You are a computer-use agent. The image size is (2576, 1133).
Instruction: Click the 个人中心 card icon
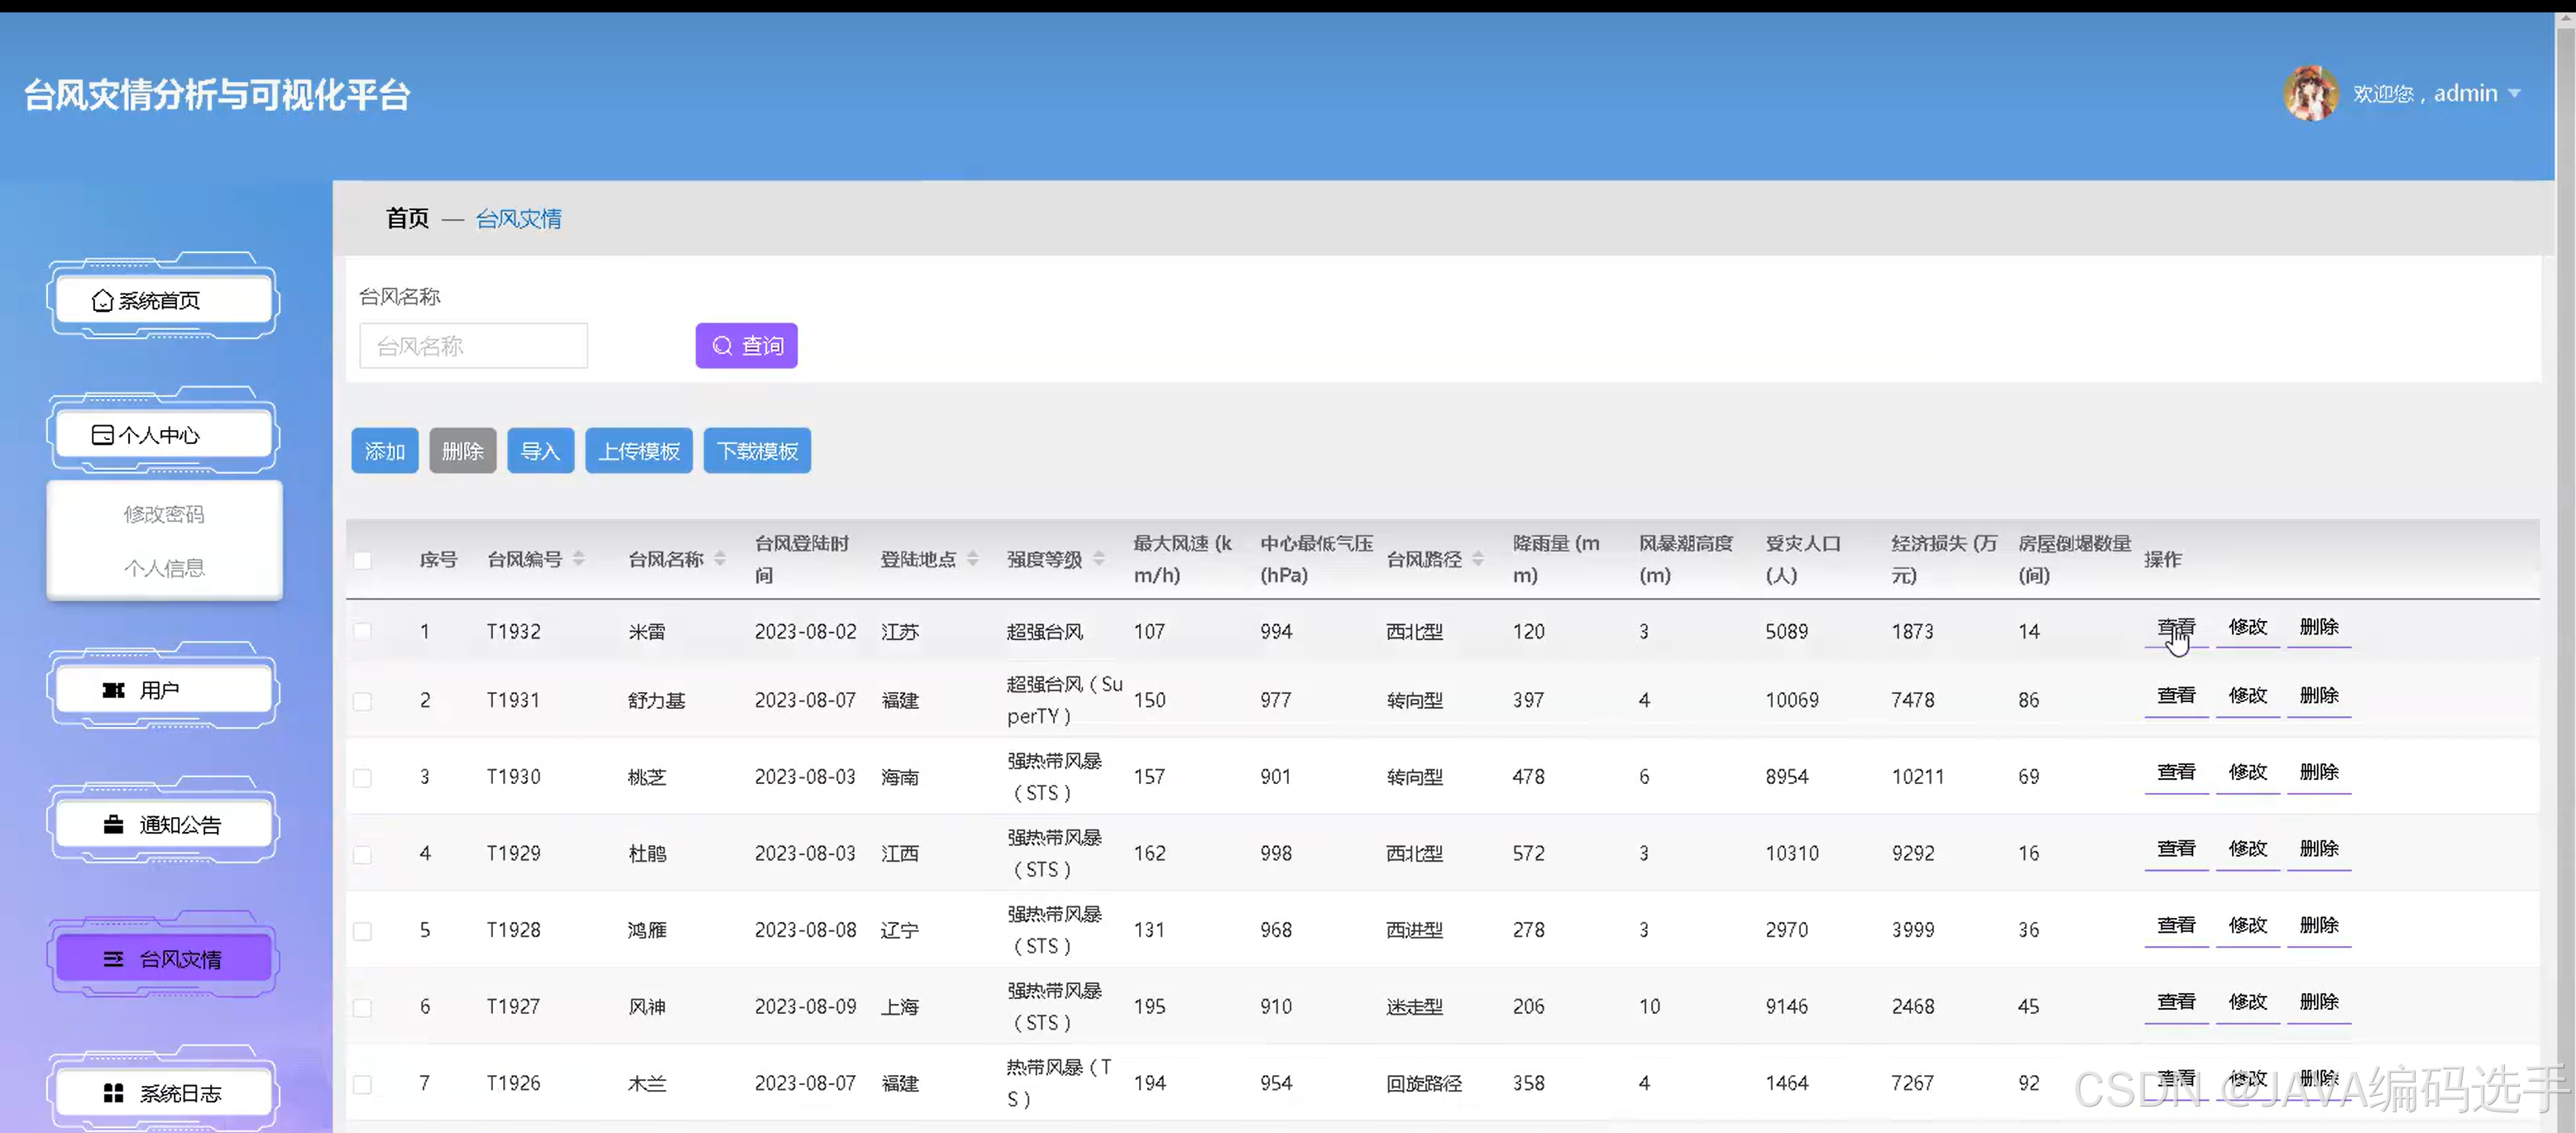[x=102, y=435]
